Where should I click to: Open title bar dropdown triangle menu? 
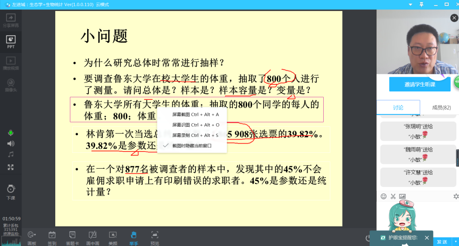pyautogui.click(x=410, y=5)
